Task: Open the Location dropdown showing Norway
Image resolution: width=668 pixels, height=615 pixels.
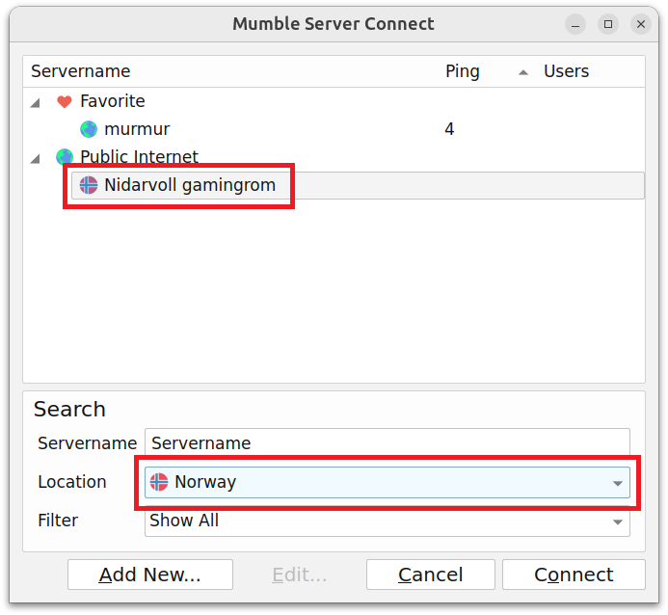Action: click(x=617, y=483)
